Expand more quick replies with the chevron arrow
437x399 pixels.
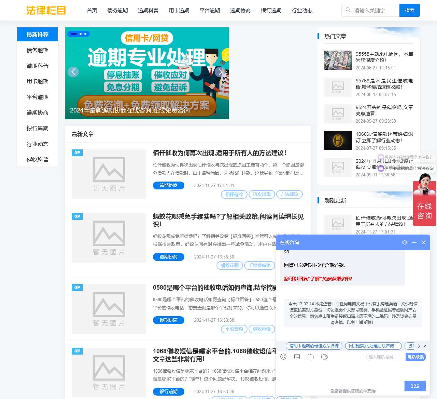pos(419,346)
